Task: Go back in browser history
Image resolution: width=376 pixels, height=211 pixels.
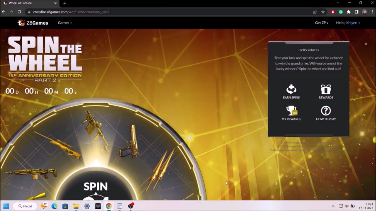Action: point(4,12)
